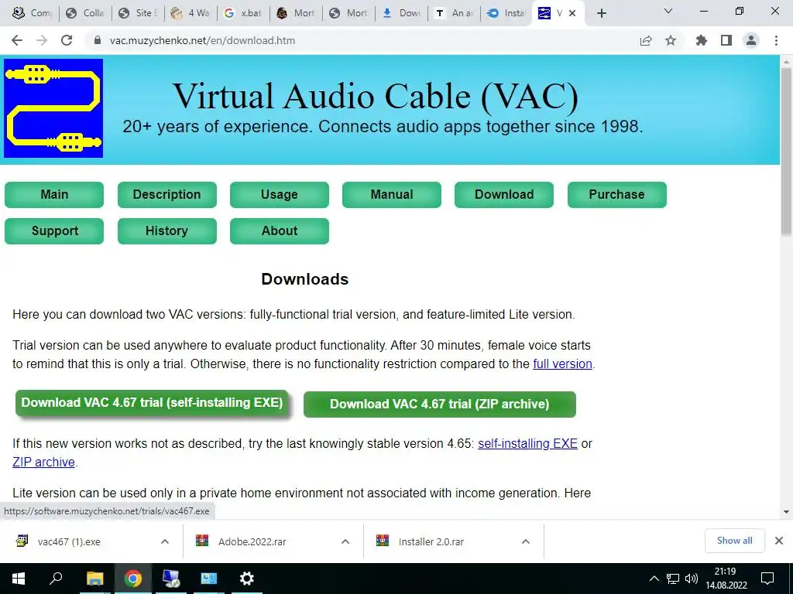
Task: Open the Description page button
Action: [x=167, y=194]
